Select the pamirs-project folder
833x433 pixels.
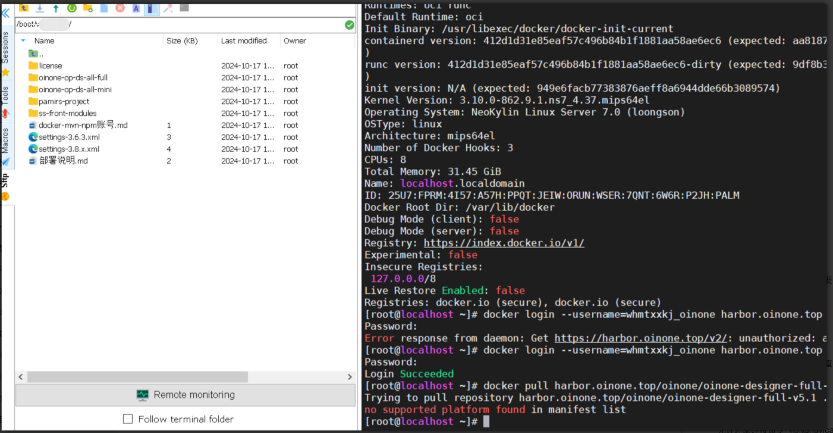64,102
